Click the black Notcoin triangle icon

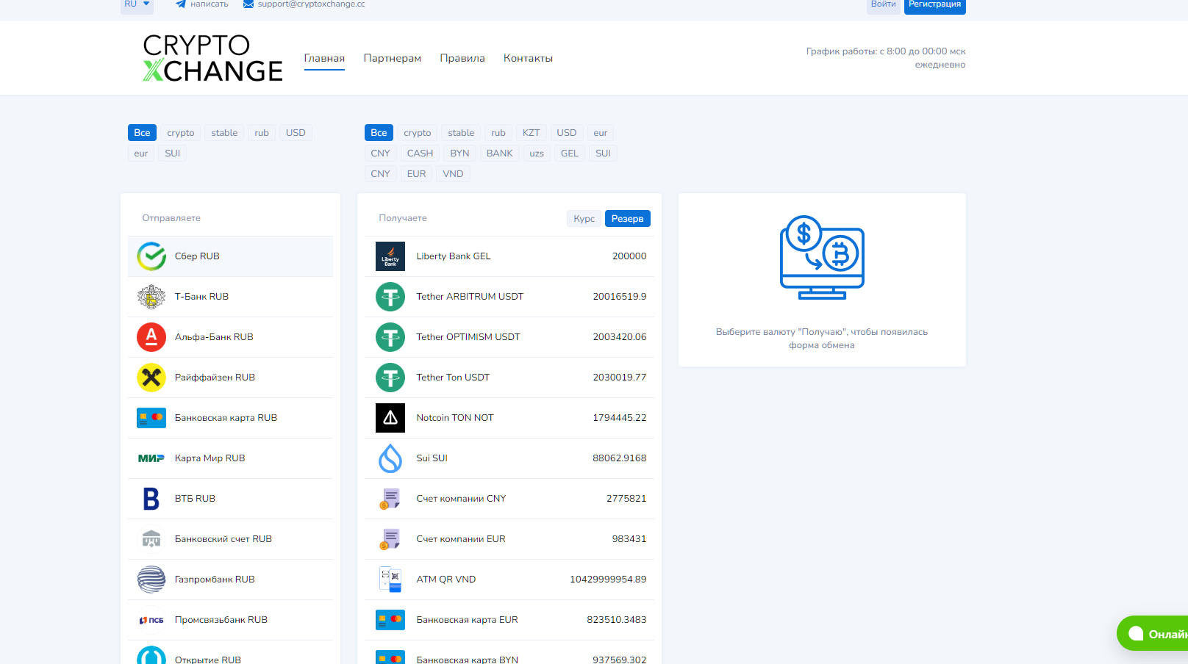pyautogui.click(x=390, y=418)
